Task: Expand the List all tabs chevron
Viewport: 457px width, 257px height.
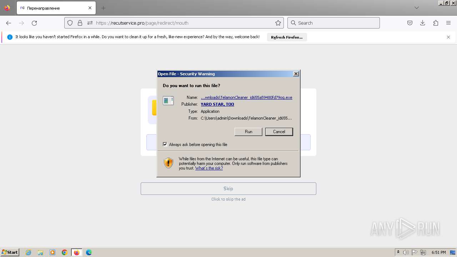Action: [x=416, y=8]
